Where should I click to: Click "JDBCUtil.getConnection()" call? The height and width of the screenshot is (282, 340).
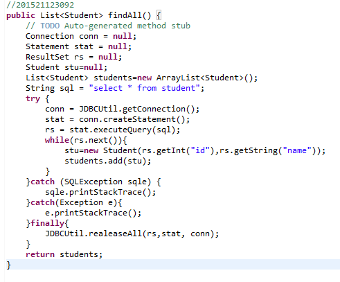[137, 109]
